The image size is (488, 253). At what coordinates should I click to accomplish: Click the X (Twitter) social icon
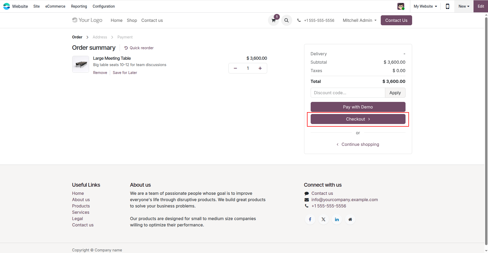tap(323, 219)
